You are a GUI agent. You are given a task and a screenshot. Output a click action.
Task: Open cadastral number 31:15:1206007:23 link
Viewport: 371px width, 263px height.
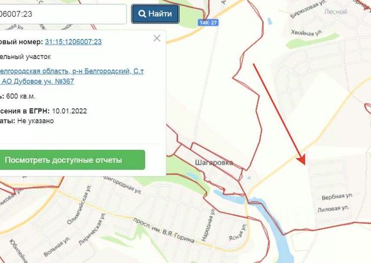pos(74,42)
